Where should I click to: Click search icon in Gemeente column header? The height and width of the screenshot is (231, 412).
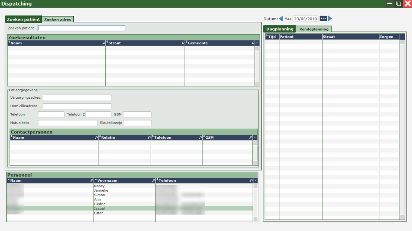(253, 43)
